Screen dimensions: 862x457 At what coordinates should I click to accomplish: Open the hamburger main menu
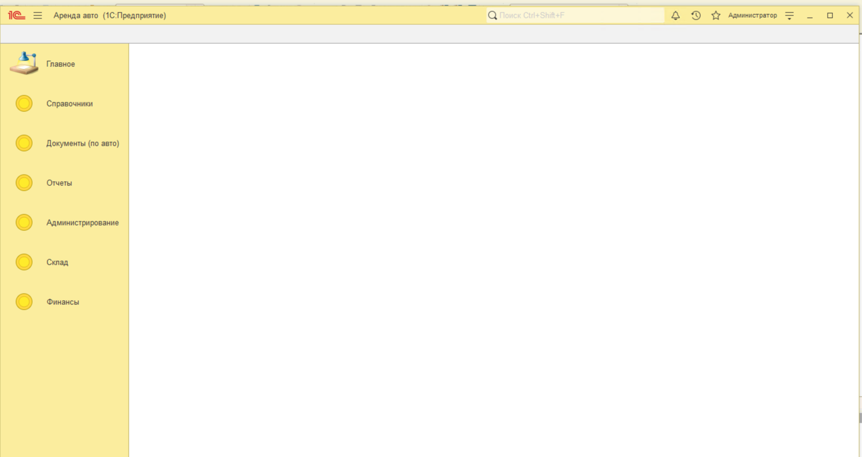pos(37,15)
